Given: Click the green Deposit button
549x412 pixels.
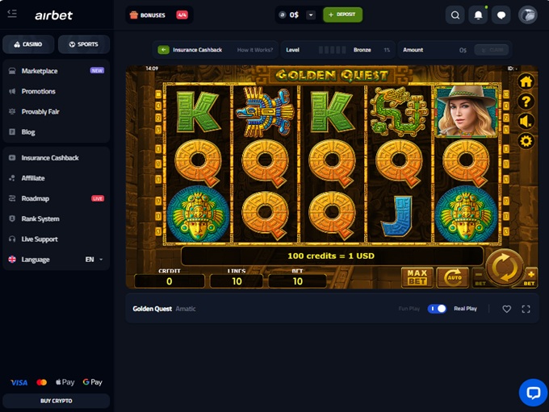Looking at the screenshot, I should (x=342, y=15).
